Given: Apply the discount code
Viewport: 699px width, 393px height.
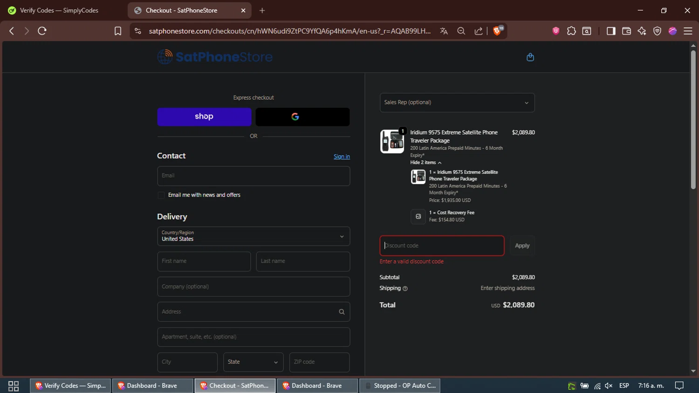Looking at the screenshot, I should tap(522, 246).
